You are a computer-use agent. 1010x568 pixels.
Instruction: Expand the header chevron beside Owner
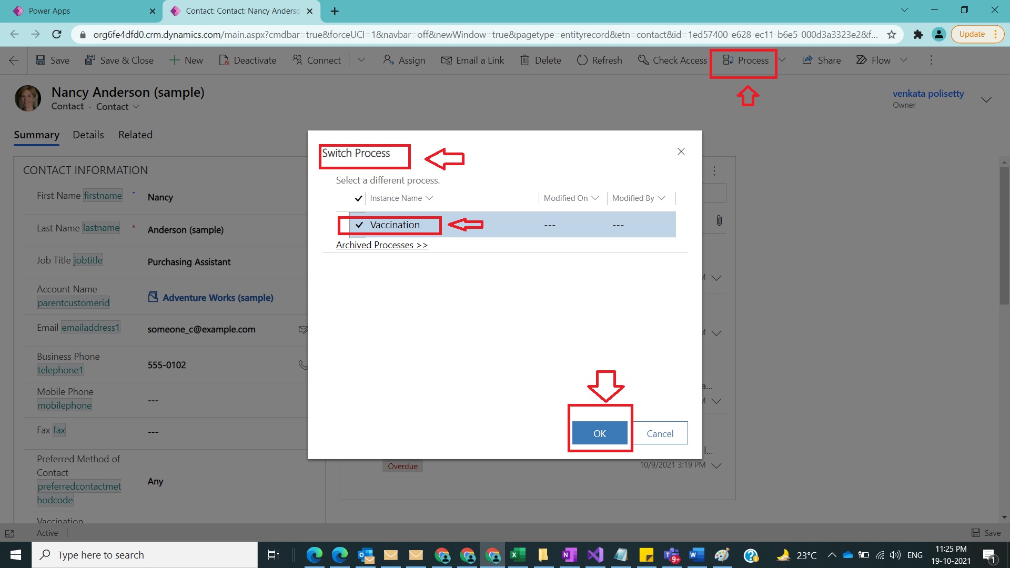[986, 99]
